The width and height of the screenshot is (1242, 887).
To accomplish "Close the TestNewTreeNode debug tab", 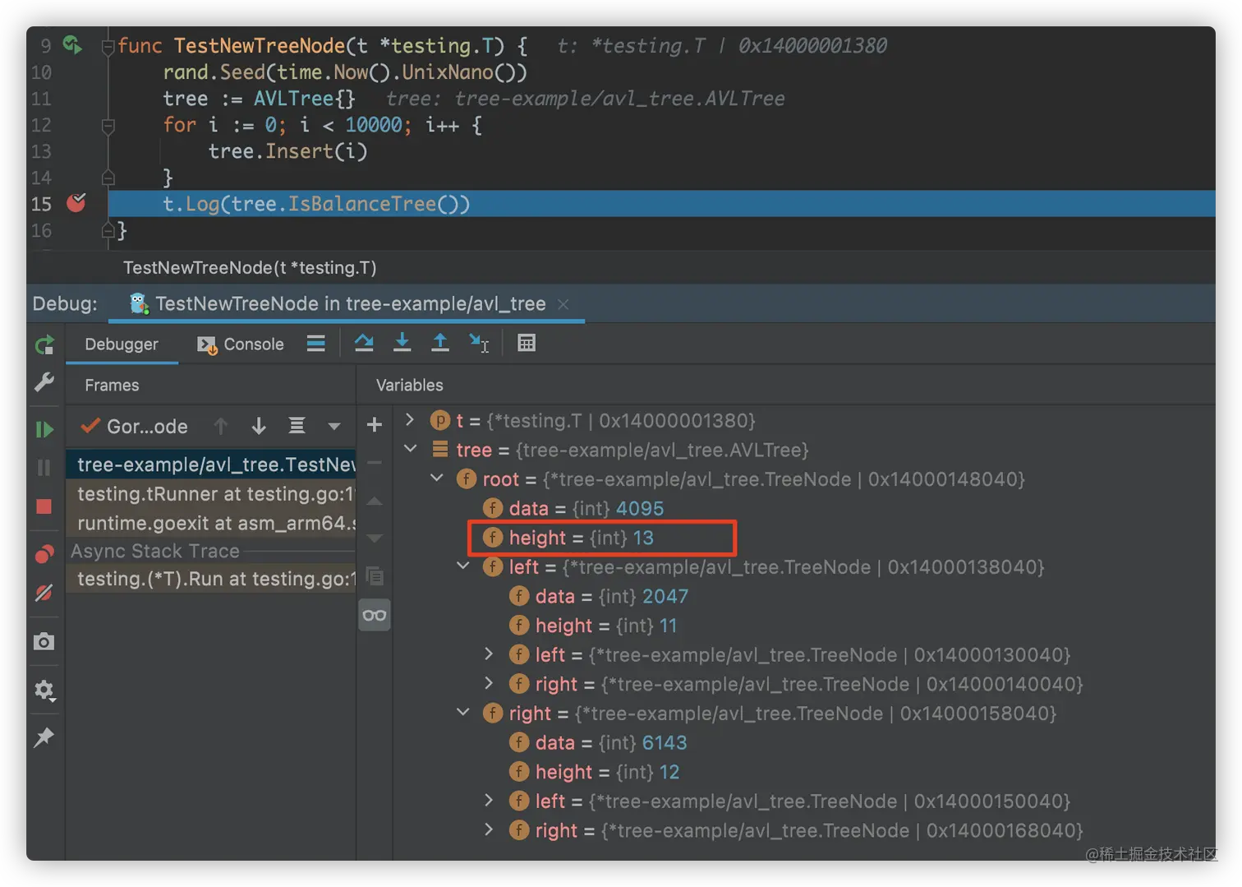I will pos(563,304).
